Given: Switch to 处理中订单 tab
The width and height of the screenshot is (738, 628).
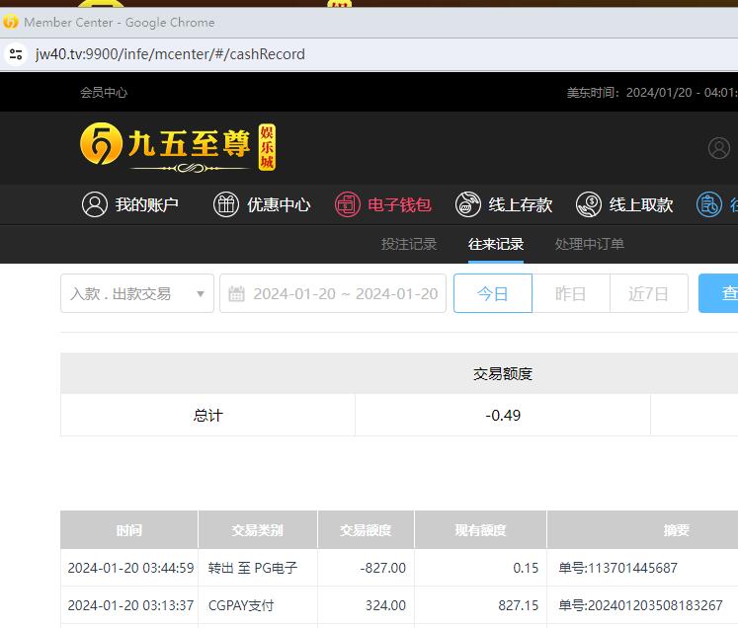Looking at the screenshot, I should pyautogui.click(x=589, y=244).
